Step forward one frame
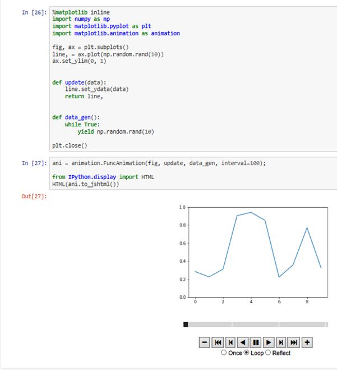 (x=281, y=342)
